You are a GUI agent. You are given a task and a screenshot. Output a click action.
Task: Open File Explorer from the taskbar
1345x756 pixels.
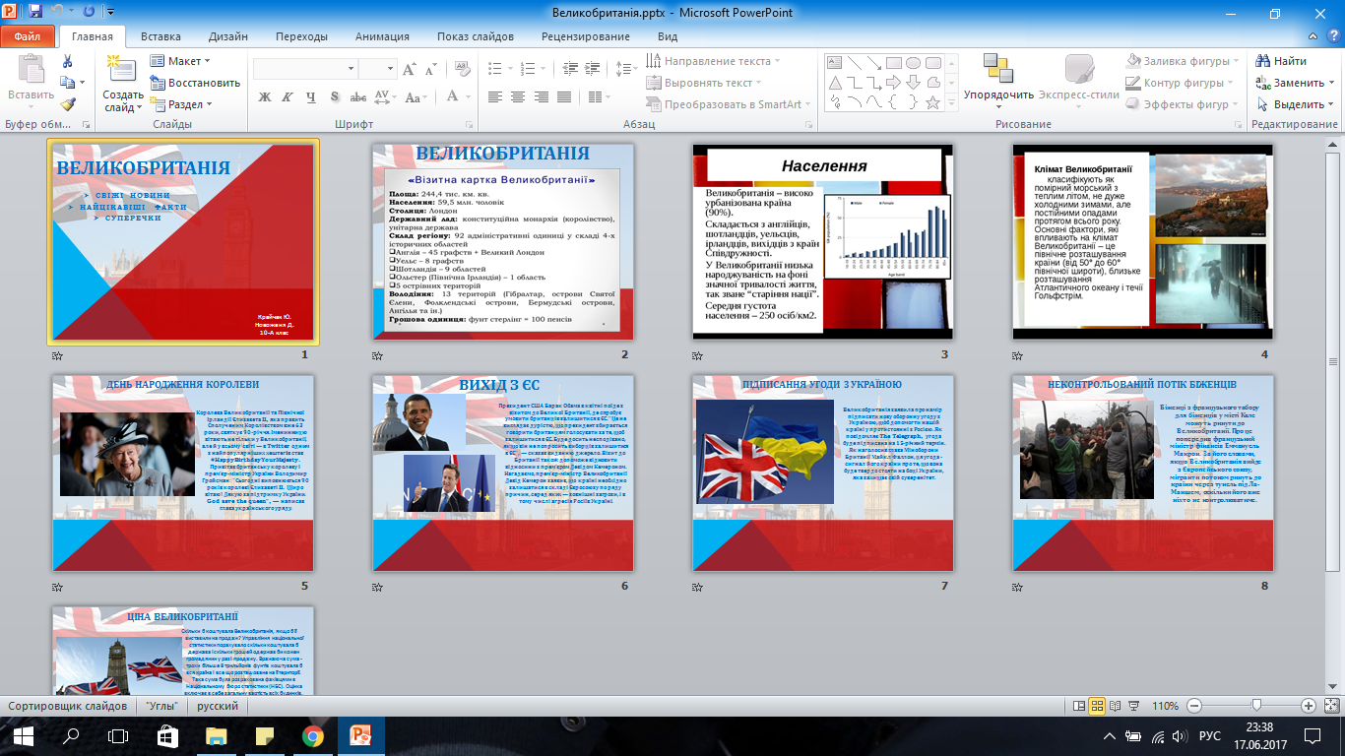216,735
